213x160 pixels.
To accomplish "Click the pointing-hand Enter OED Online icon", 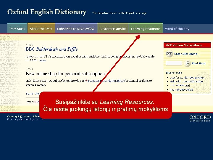I will (169, 54).
